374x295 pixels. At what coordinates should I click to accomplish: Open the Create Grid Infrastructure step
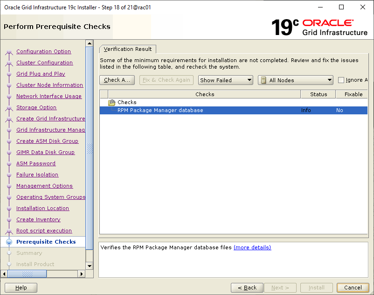click(x=50, y=119)
